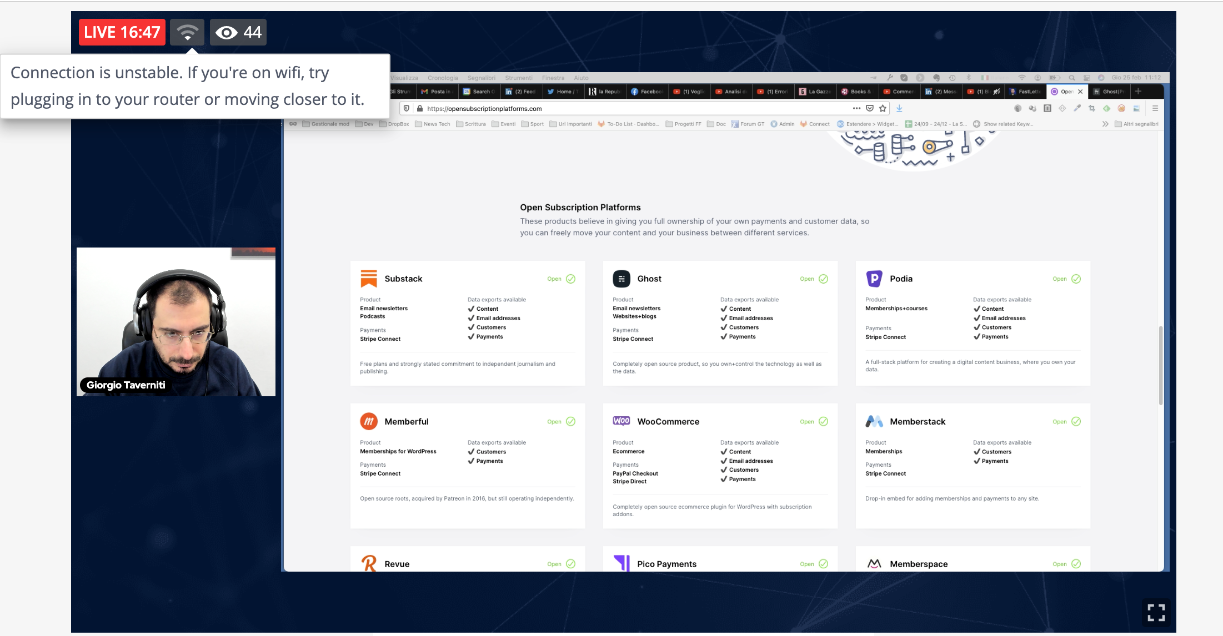The image size is (1223, 636).
Task: Open the To-Do List Dashboard bookmark
Action: click(x=628, y=124)
